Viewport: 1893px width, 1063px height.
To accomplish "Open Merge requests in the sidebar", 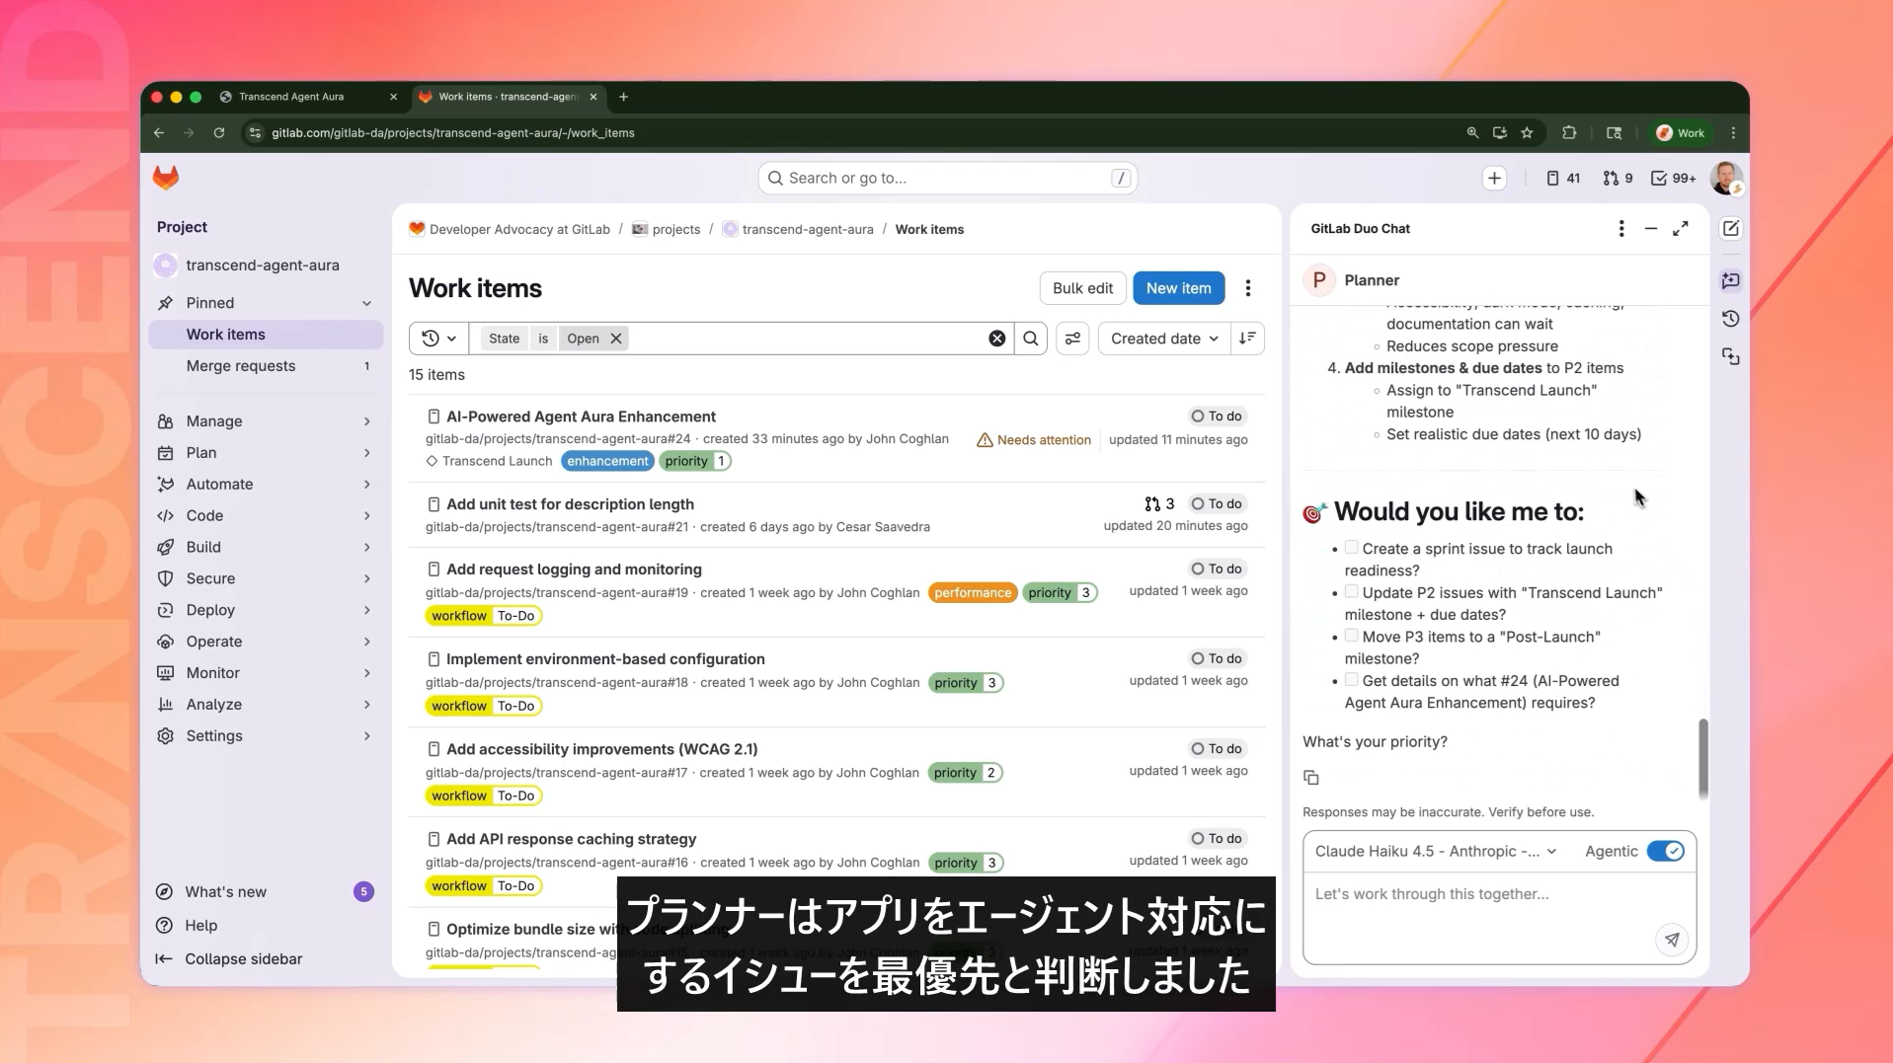I will (x=241, y=365).
